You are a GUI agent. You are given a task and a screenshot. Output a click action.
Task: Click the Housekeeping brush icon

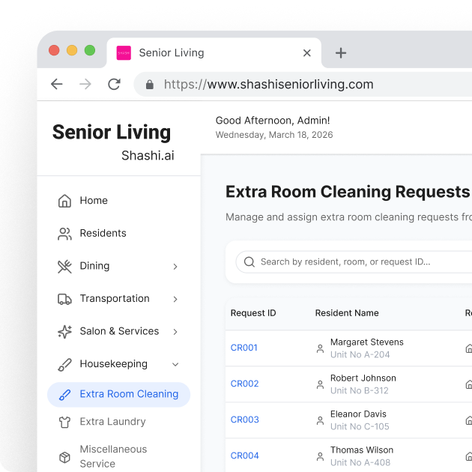(64, 364)
